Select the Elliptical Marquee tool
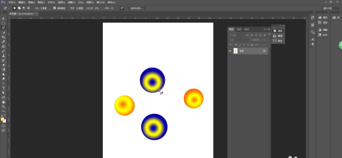 [3, 23]
